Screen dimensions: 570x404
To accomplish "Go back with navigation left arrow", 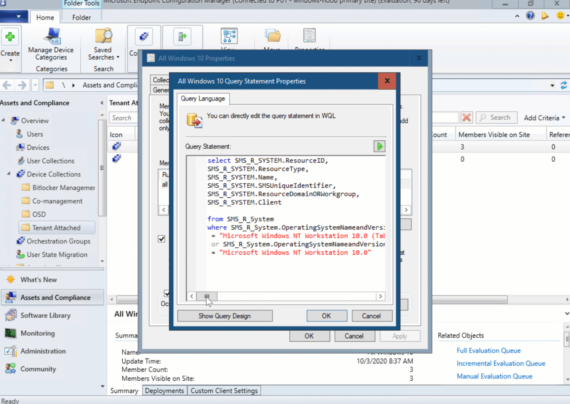I will pos(7,85).
